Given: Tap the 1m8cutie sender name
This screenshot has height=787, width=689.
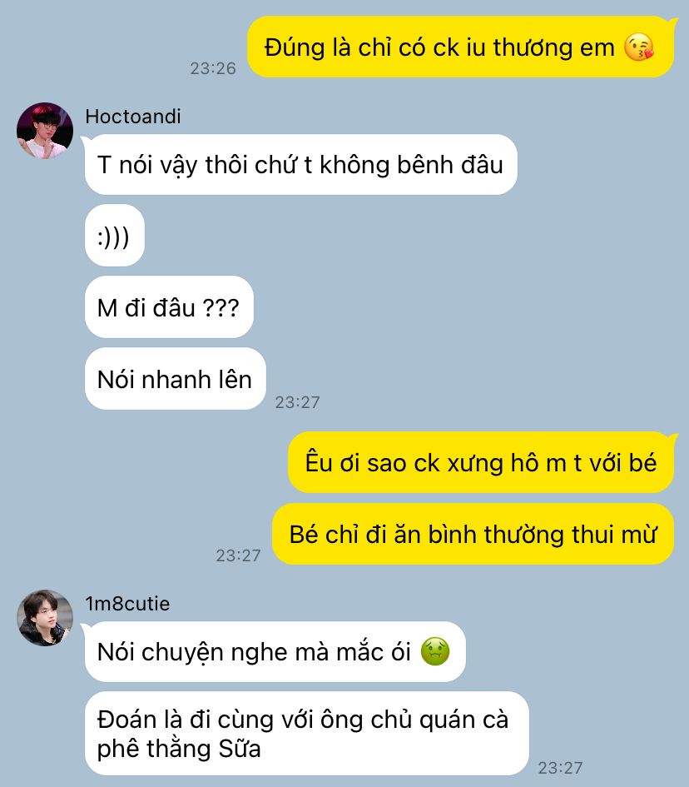Looking at the screenshot, I should pyautogui.click(x=127, y=603).
